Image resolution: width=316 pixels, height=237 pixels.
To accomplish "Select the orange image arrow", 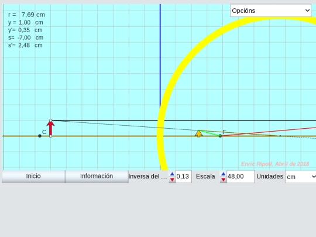I will click(x=199, y=133).
